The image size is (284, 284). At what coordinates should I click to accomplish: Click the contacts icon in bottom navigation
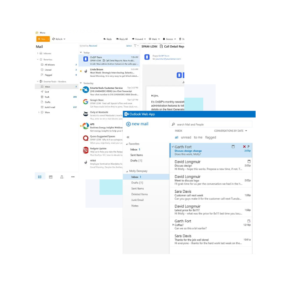62,177
